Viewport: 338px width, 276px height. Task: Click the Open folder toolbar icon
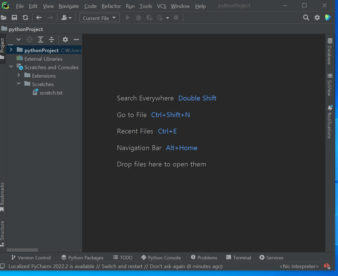pyautogui.click(x=3, y=18)
